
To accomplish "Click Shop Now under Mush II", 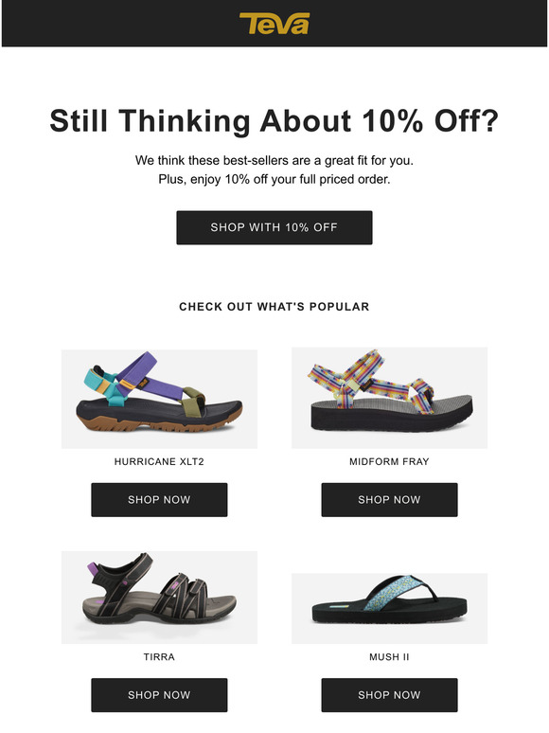I will coord(389,695).
